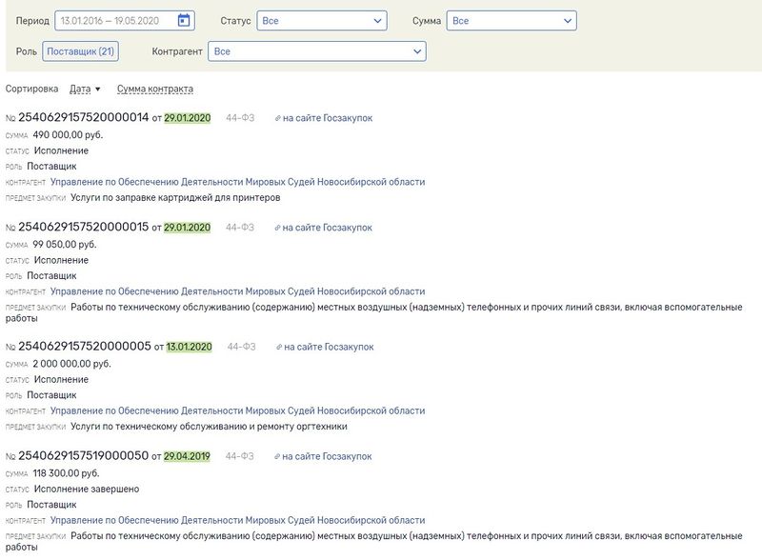Screen dimensions: 762x560
Task: Select contract number 2540629157520000015
Action: 83,227
